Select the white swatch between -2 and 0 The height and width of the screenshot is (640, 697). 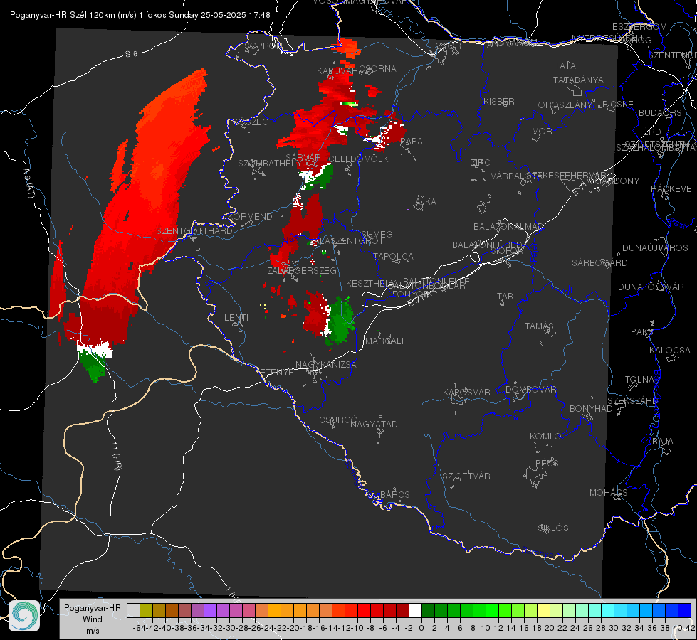[415, 610]
